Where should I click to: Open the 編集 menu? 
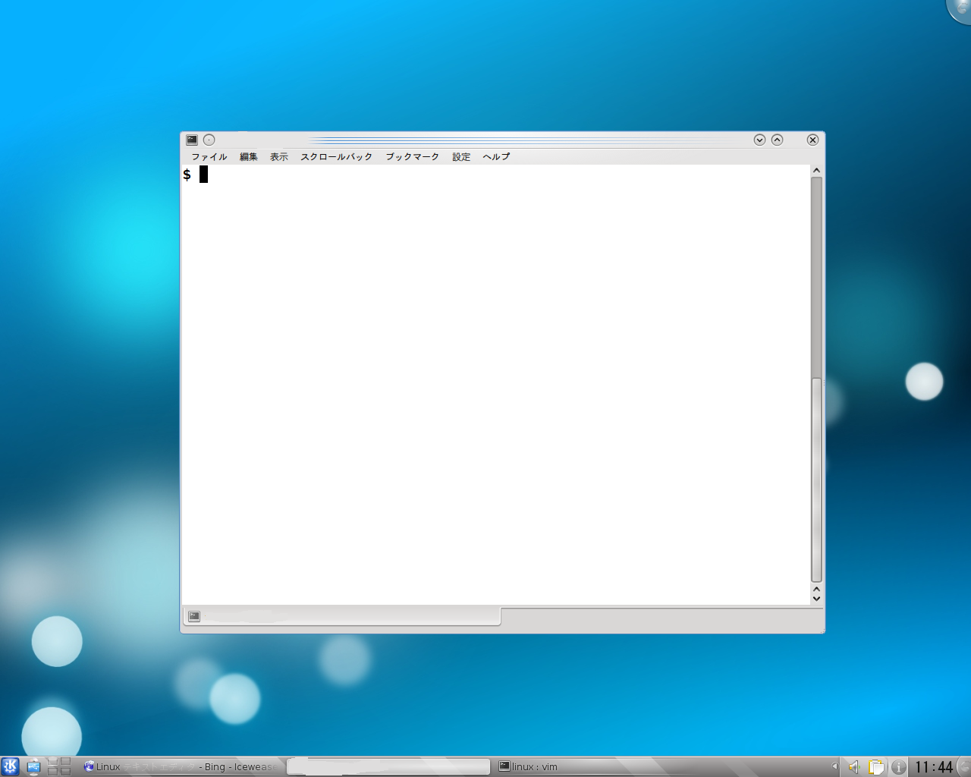[x=248, y=157]
